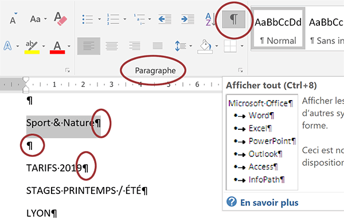Decrease the paragraph indent
The image size is (344, 222).
pos(165,19)
